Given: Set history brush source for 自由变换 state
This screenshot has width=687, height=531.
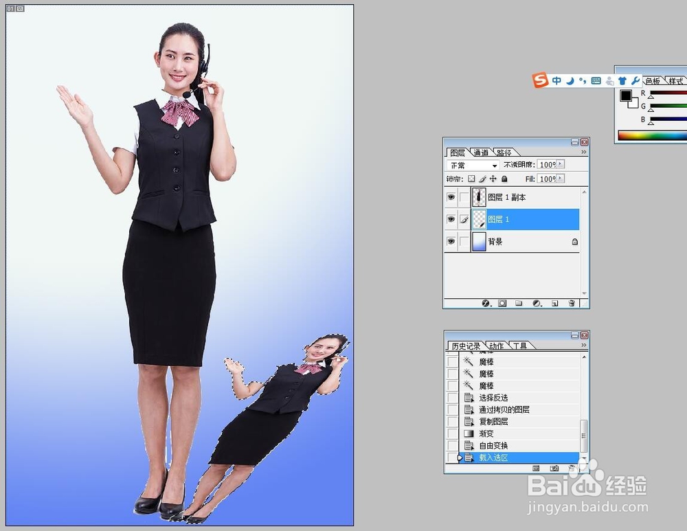Looking at the screenshot, I should 452,446.
